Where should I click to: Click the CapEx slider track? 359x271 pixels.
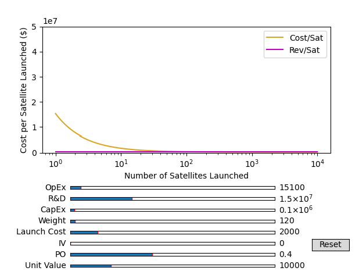[x=173, y=210]
